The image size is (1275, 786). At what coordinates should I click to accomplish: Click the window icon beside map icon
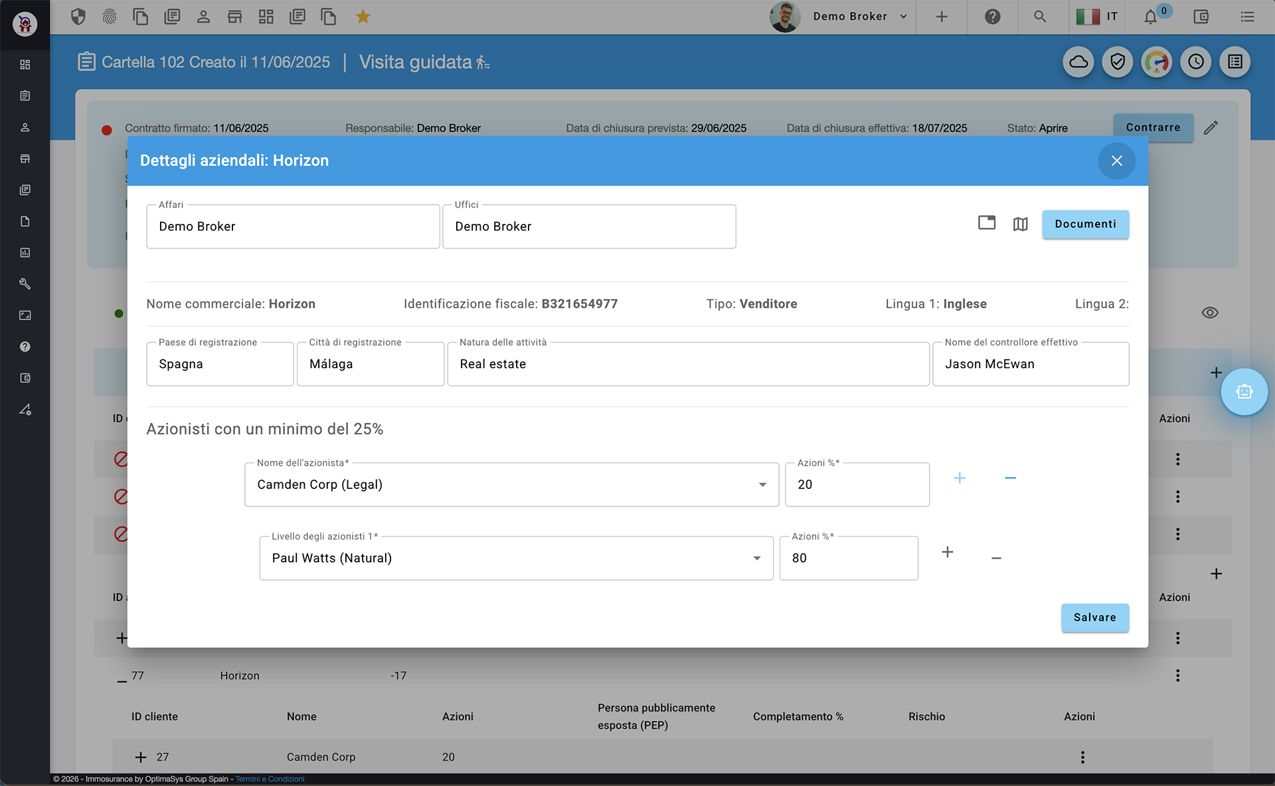point(987,223)
